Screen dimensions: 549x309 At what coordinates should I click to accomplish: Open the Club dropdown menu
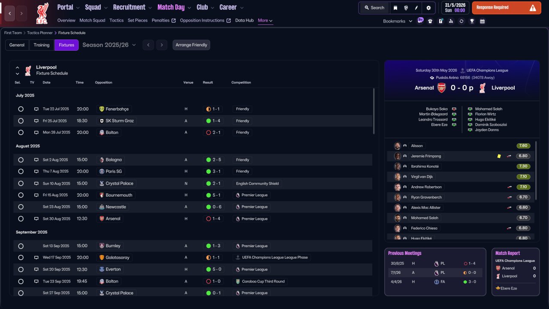(205, 7)
